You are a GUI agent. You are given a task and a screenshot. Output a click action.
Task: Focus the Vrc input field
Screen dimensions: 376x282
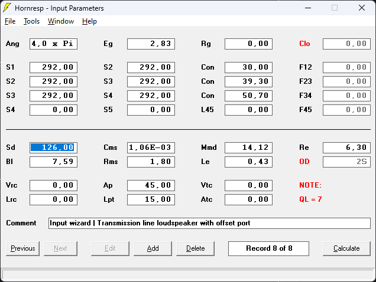[53, 185]
